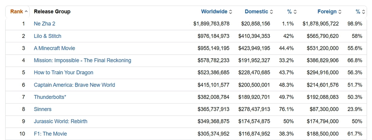The image size is (372, 140).
Task: Open How to Train Your Dragon
Action: 64,72
